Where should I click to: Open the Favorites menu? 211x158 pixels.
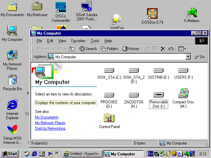[x=78, y=41]
